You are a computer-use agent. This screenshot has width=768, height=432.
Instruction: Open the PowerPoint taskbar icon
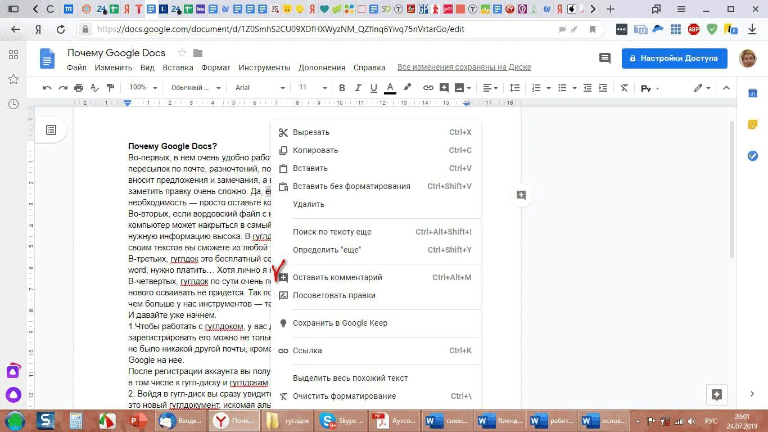[138, 421]
